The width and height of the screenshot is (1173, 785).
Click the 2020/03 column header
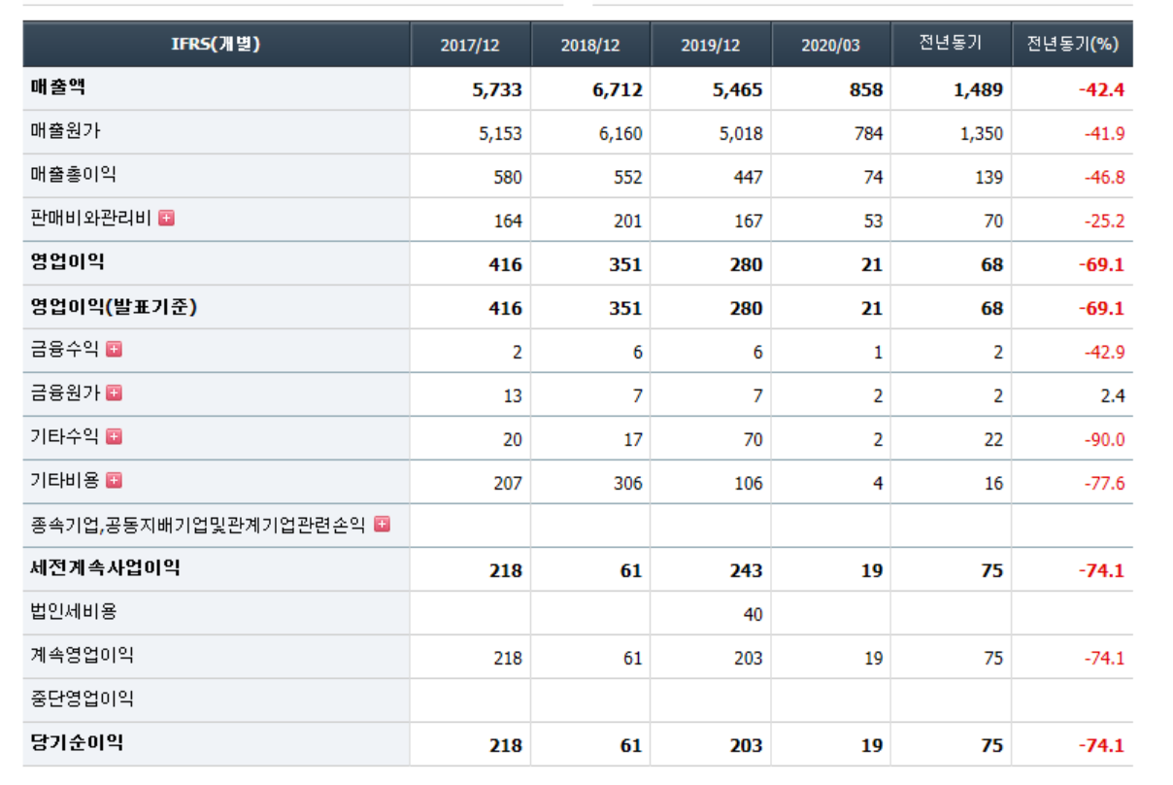[831, 46]
